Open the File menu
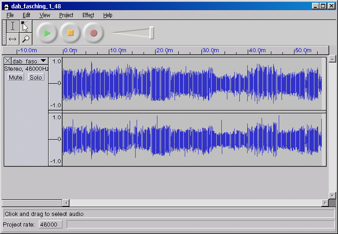This screenshot has height=234, width=338. [x=10, y=15]
